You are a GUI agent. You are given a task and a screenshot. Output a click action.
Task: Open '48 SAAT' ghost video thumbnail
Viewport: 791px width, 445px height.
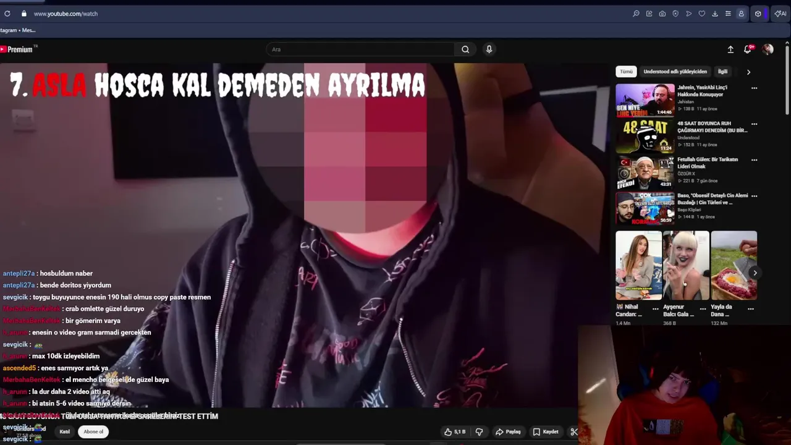[x=645, y=136]
